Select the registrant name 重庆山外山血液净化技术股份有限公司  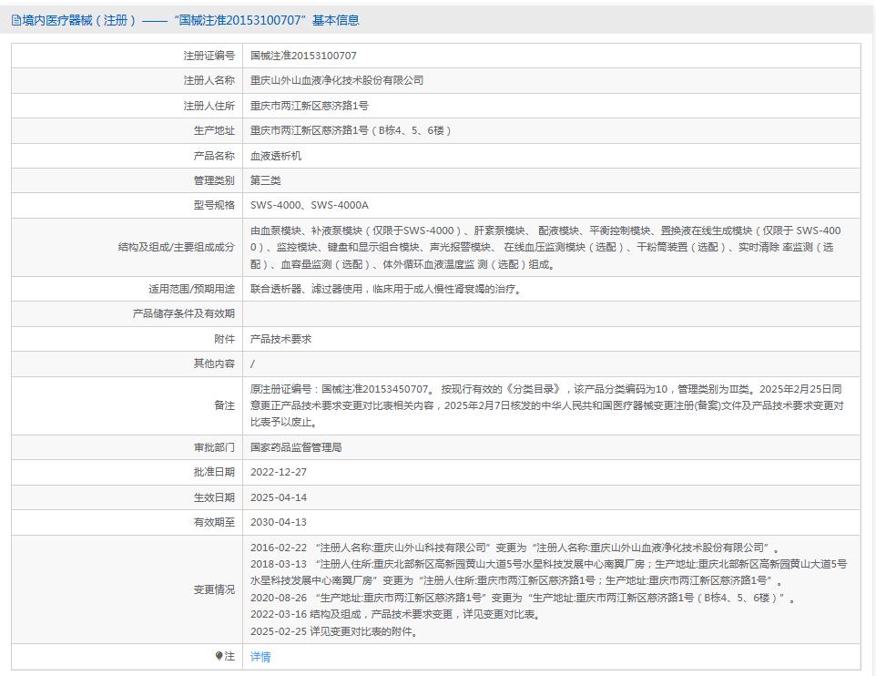tap(337, 80)
